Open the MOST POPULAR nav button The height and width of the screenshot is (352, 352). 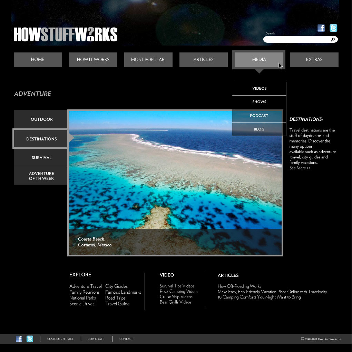pos(148,59)
